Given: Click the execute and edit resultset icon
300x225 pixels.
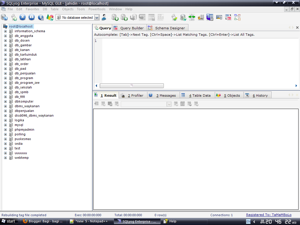Looking at the screenshot, I should [x=41, y=17].
